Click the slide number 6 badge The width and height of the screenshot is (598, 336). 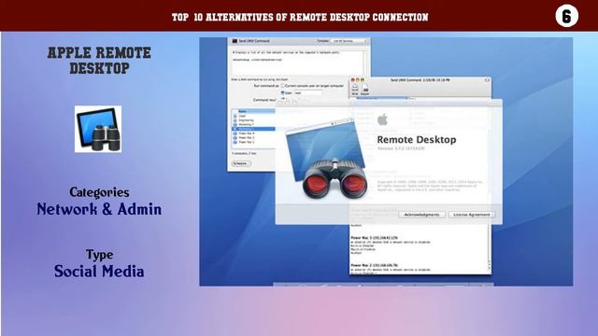(567, 16)
